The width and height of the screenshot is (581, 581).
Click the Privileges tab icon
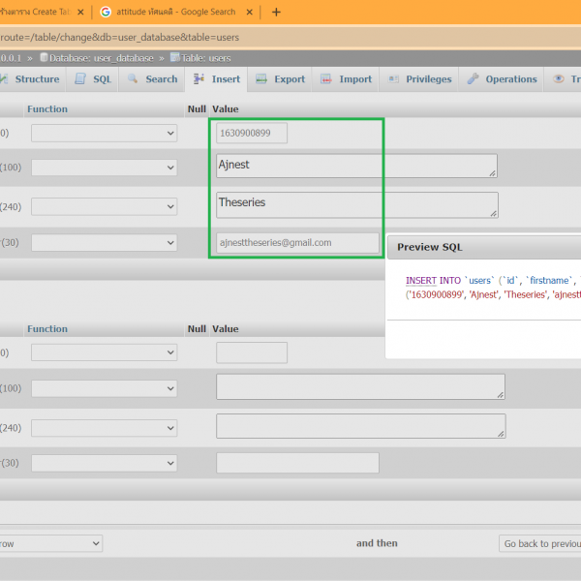393,79
